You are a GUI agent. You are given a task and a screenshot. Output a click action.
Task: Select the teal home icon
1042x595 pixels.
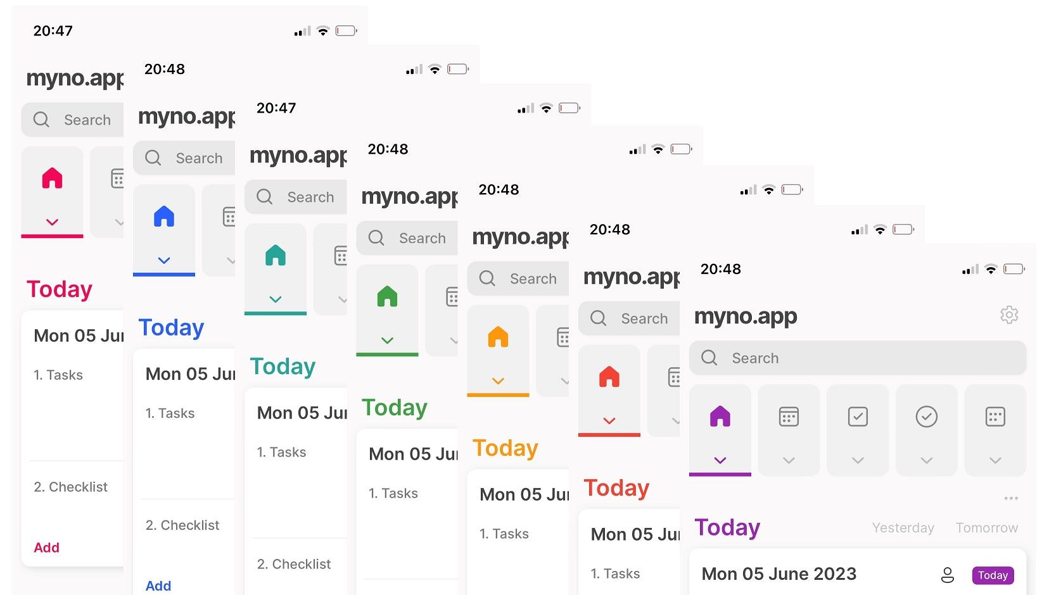point(276,255)
